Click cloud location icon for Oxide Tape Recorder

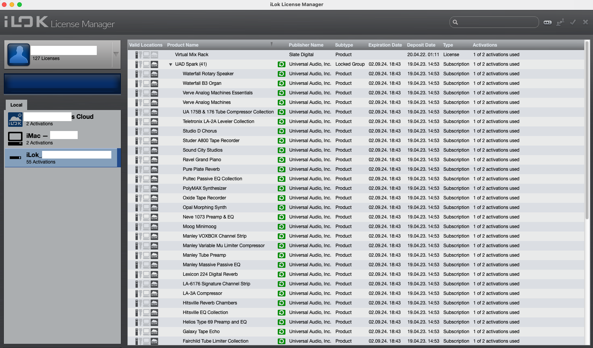[x=154, y=198]
